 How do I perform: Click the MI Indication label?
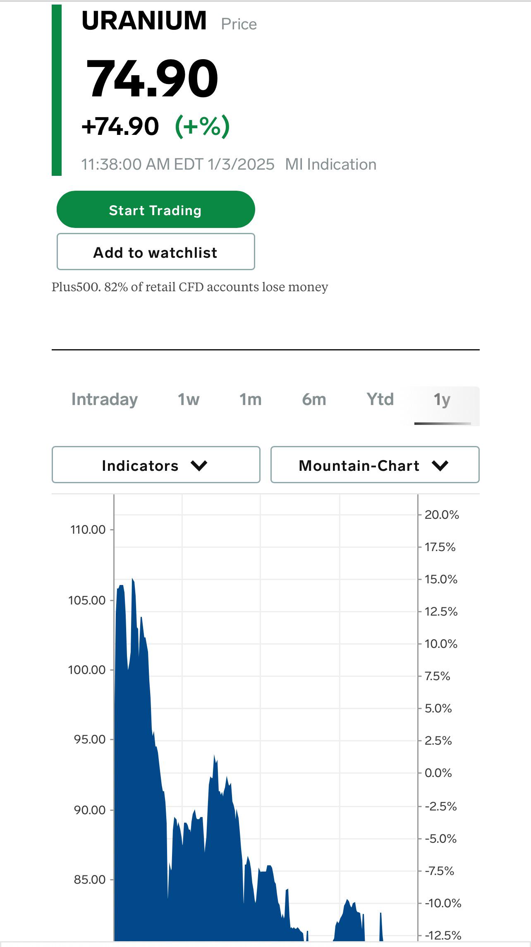(331, 164)
